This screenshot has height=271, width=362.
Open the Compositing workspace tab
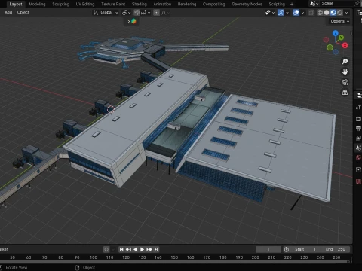(x=214, y=4)
